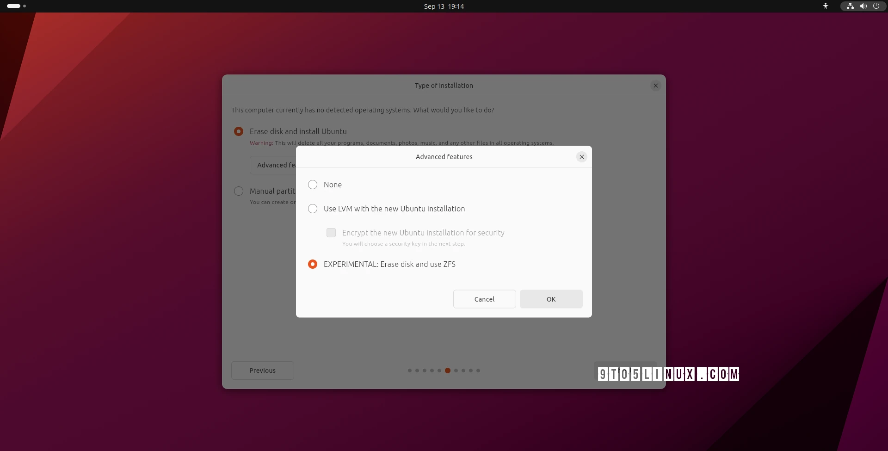This screenshot has height=451, width=888.
Task: Click the highlighted page indicator dot
Action: (x=447, y=370)
